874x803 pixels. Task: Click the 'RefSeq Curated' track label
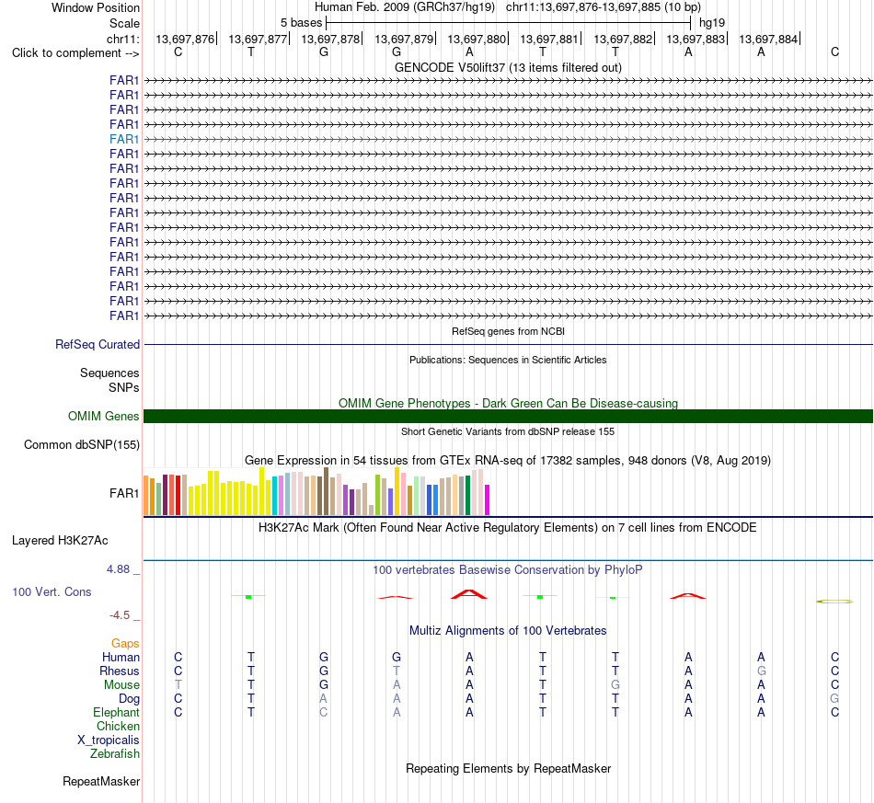click(x=97, y=344)
